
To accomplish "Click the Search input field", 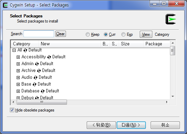I will coord(39,34).
